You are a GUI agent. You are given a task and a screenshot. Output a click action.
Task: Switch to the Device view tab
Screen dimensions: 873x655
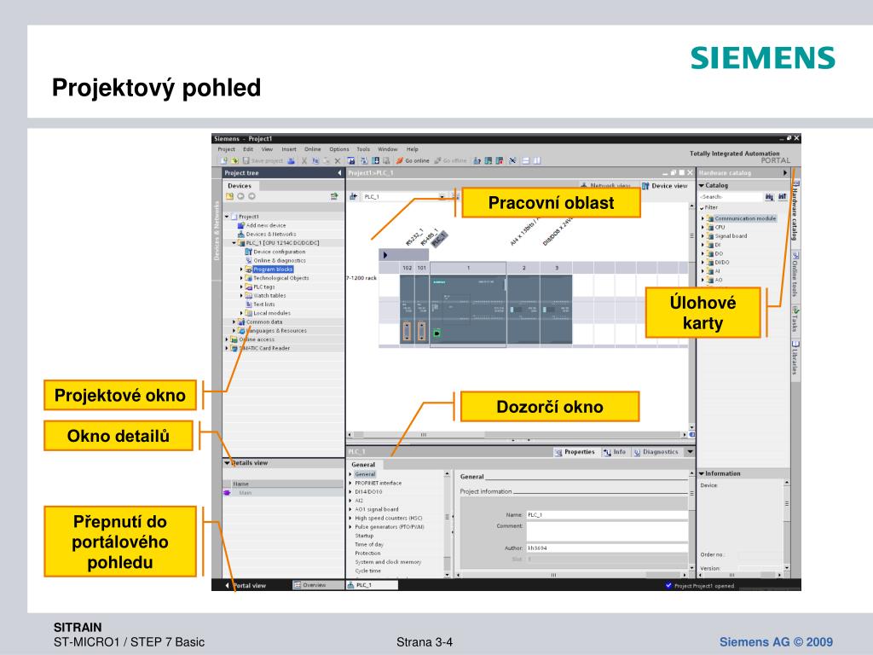[x=664, y=186]
